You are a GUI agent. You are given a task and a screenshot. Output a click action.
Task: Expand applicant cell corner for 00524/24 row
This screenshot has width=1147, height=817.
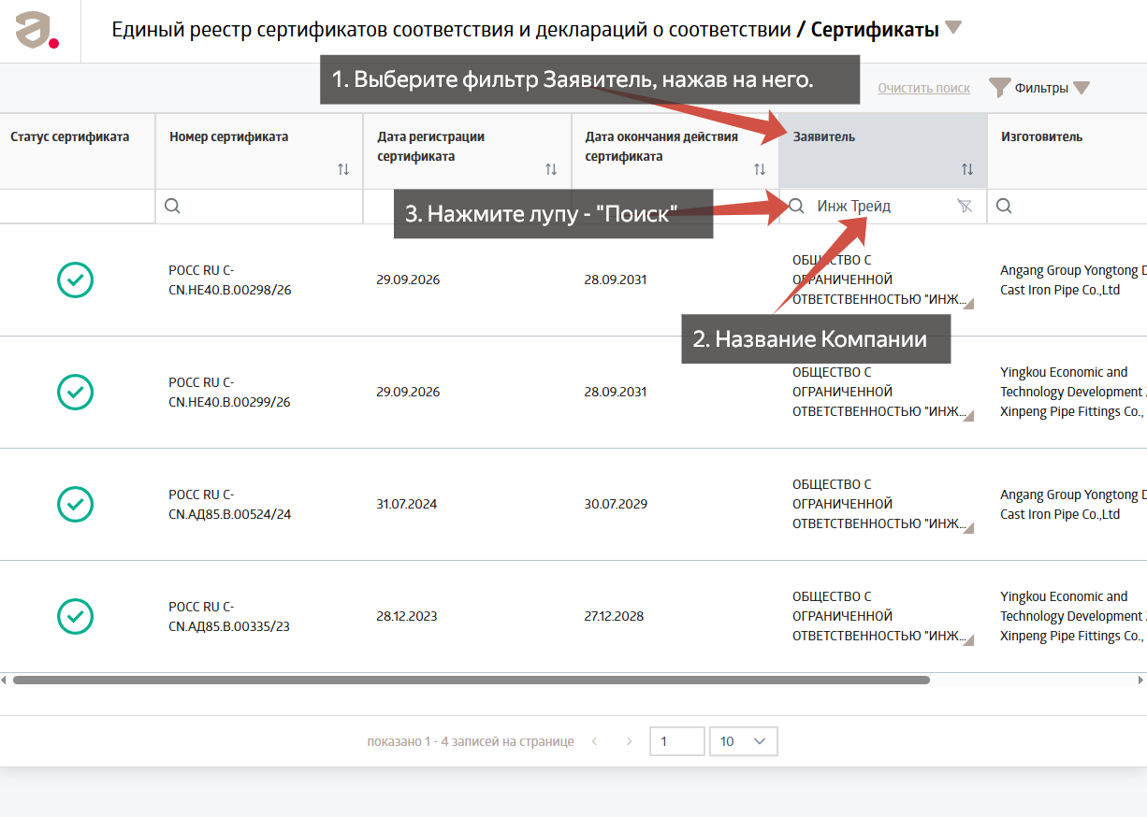[969, 528]
